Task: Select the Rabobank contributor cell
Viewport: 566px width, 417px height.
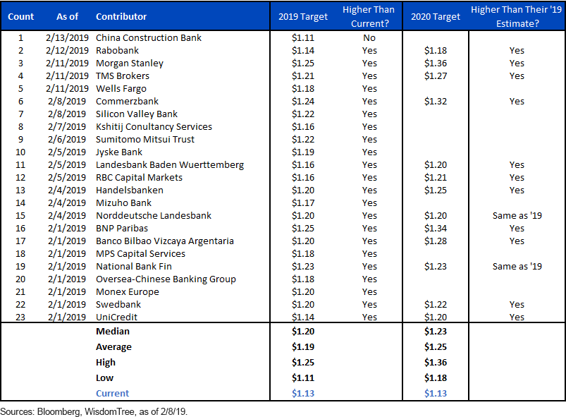Action: point(117,51)
